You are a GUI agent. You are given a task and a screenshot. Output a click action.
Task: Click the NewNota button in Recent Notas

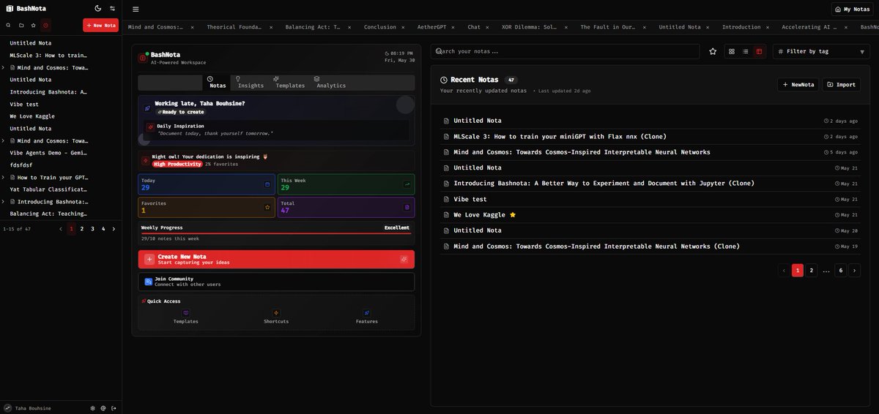(798, 84)
